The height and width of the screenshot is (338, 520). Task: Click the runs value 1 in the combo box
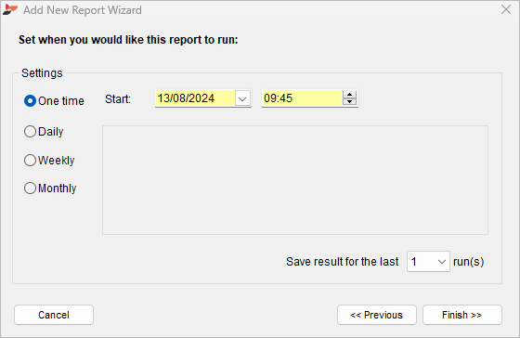pos(414,262)
